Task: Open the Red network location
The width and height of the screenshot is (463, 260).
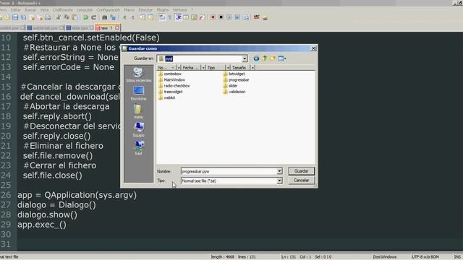Action: pyautogui.click(x=138, y=148)
